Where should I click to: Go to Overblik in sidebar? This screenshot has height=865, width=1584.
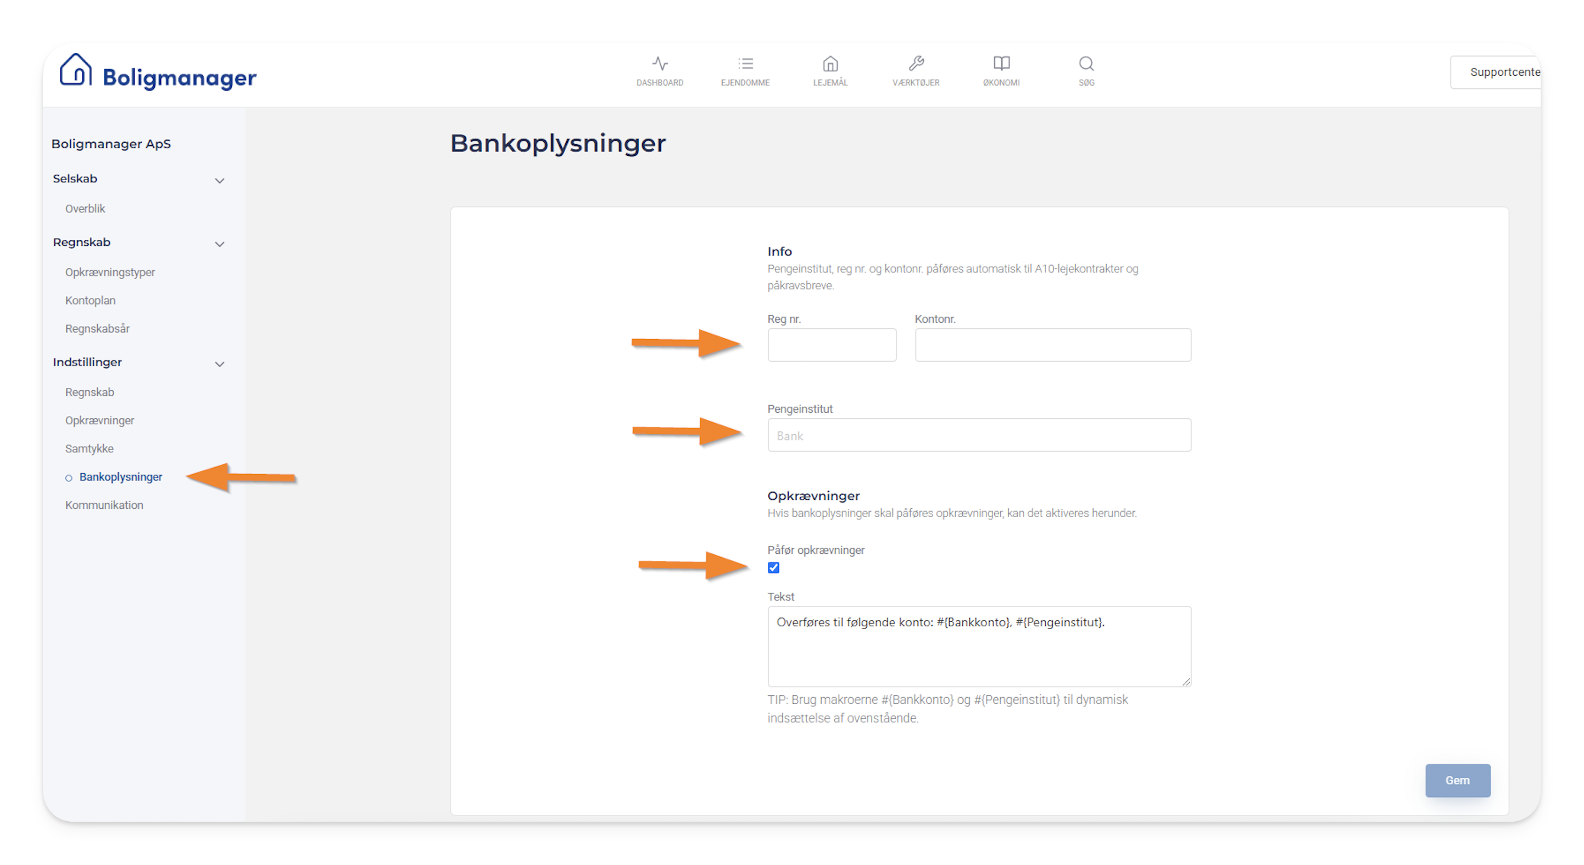85,209
